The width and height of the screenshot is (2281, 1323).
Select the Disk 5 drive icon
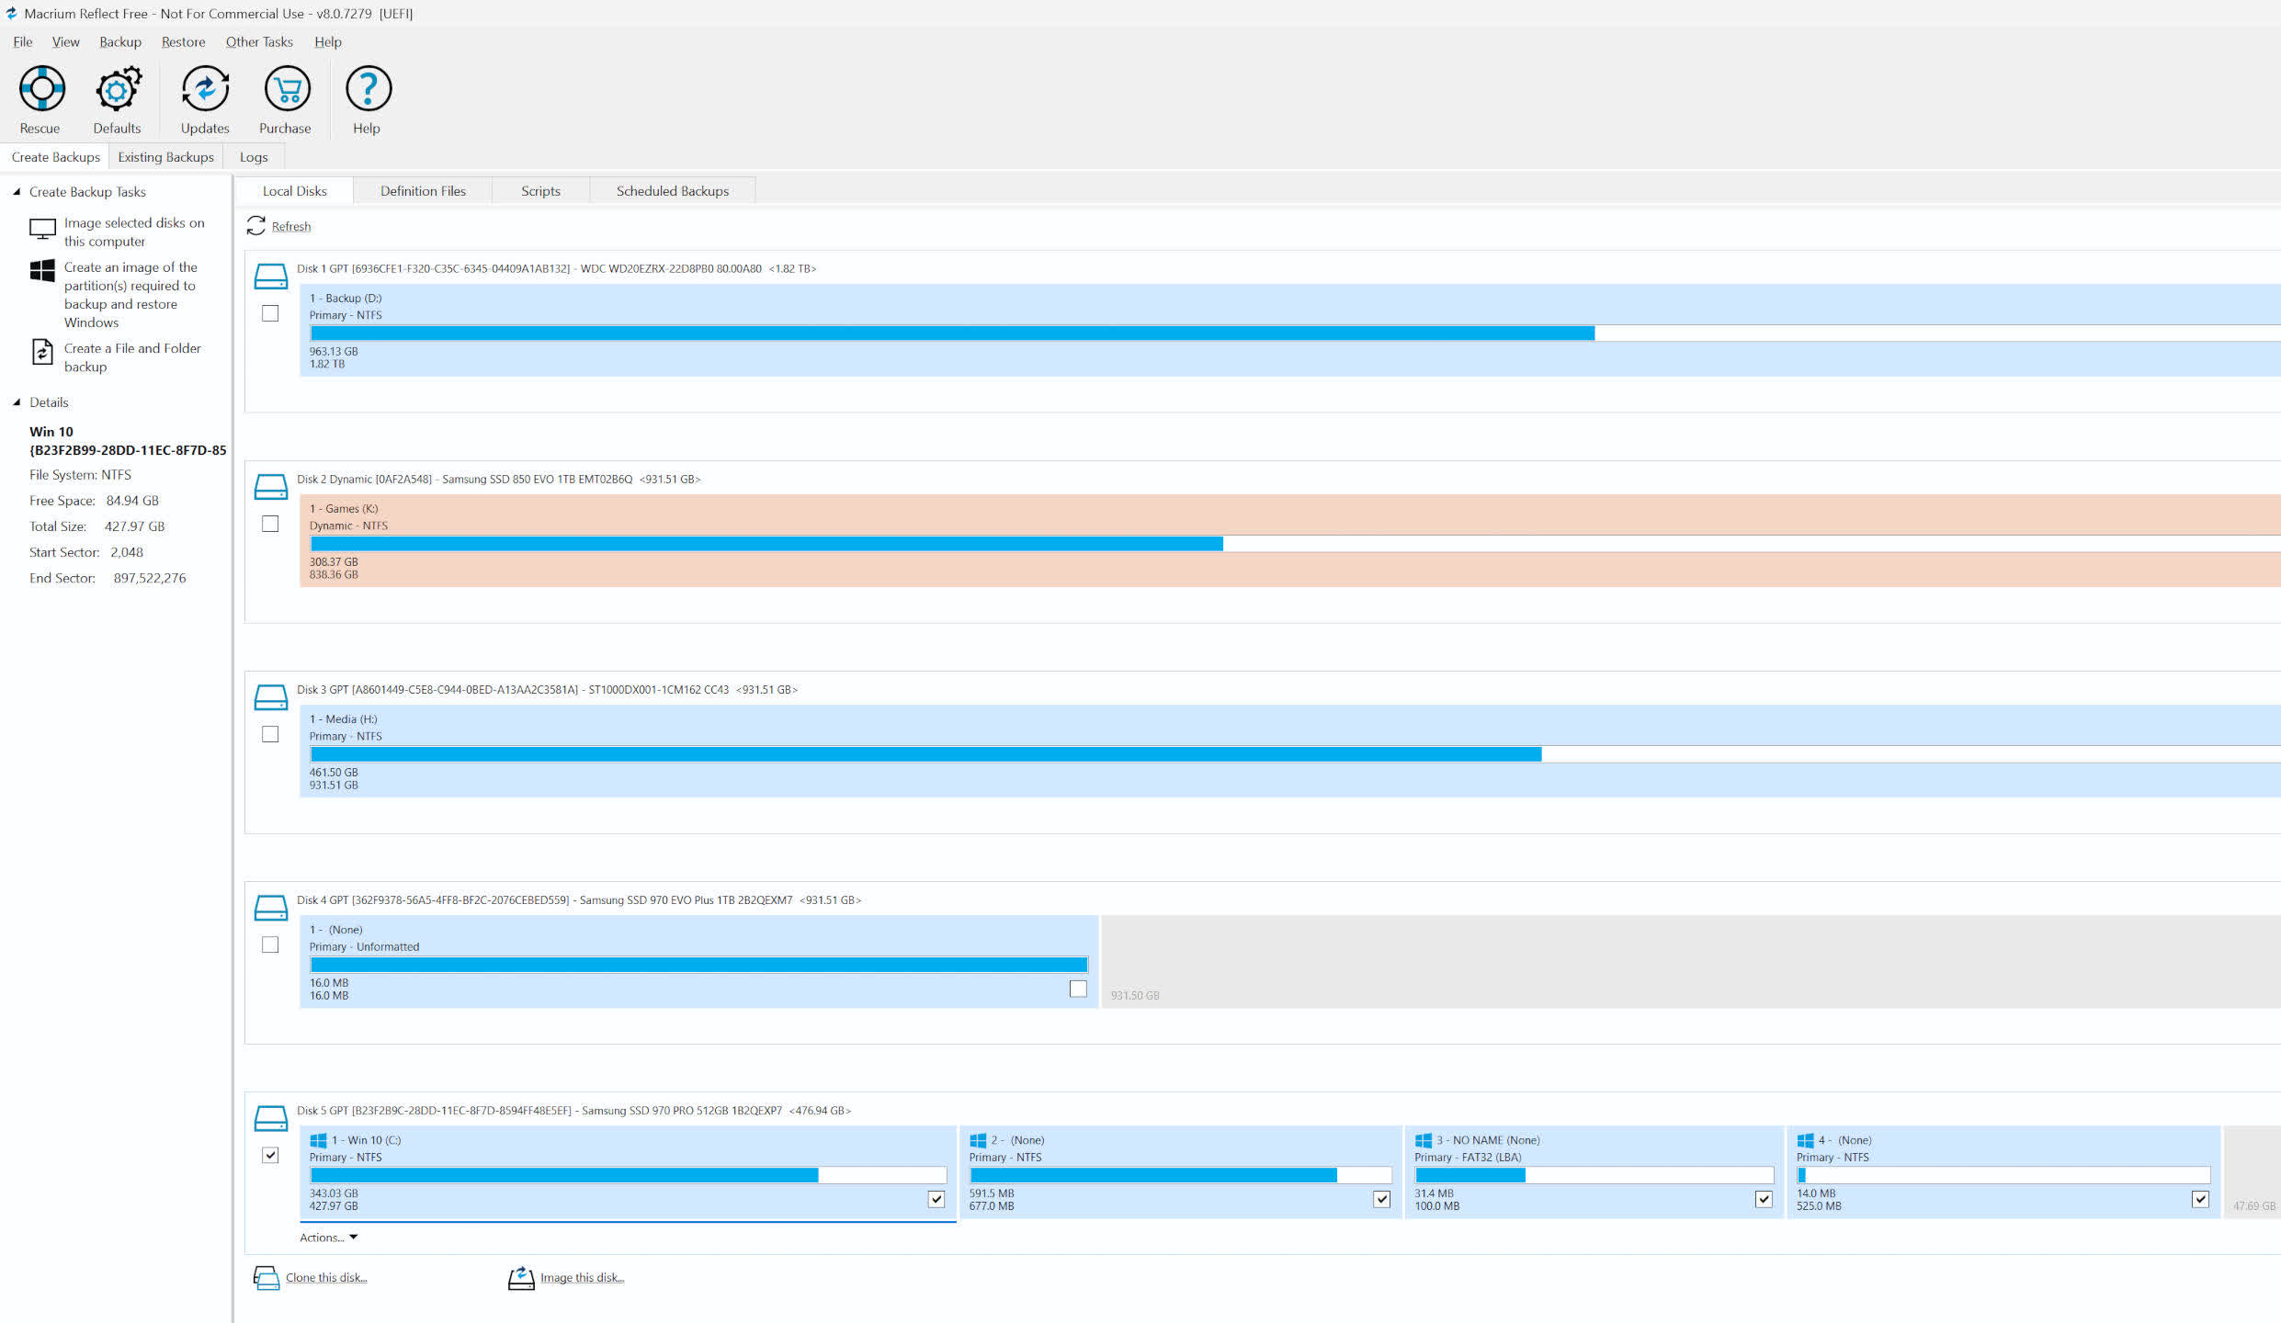270,1117
